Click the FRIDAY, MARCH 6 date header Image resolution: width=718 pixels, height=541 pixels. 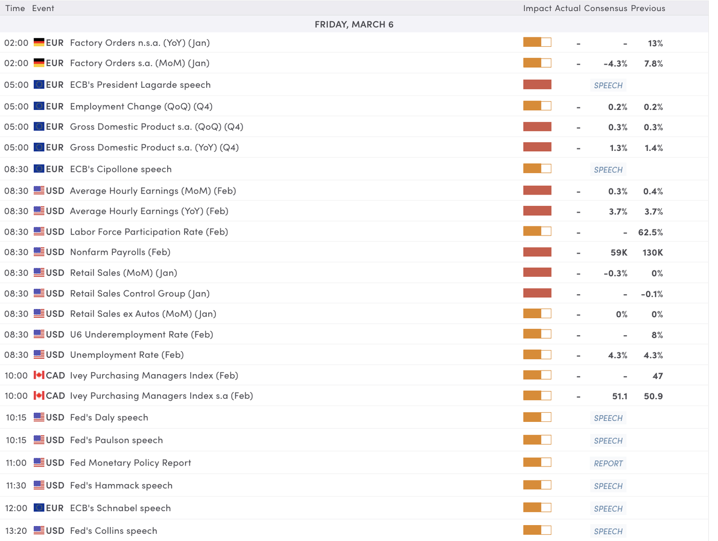(x=354, y=24)
